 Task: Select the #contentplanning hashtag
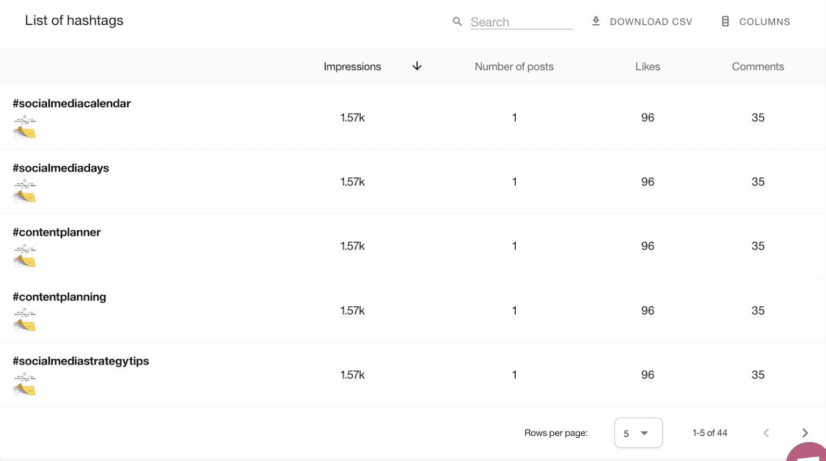[x=59, y=297]
